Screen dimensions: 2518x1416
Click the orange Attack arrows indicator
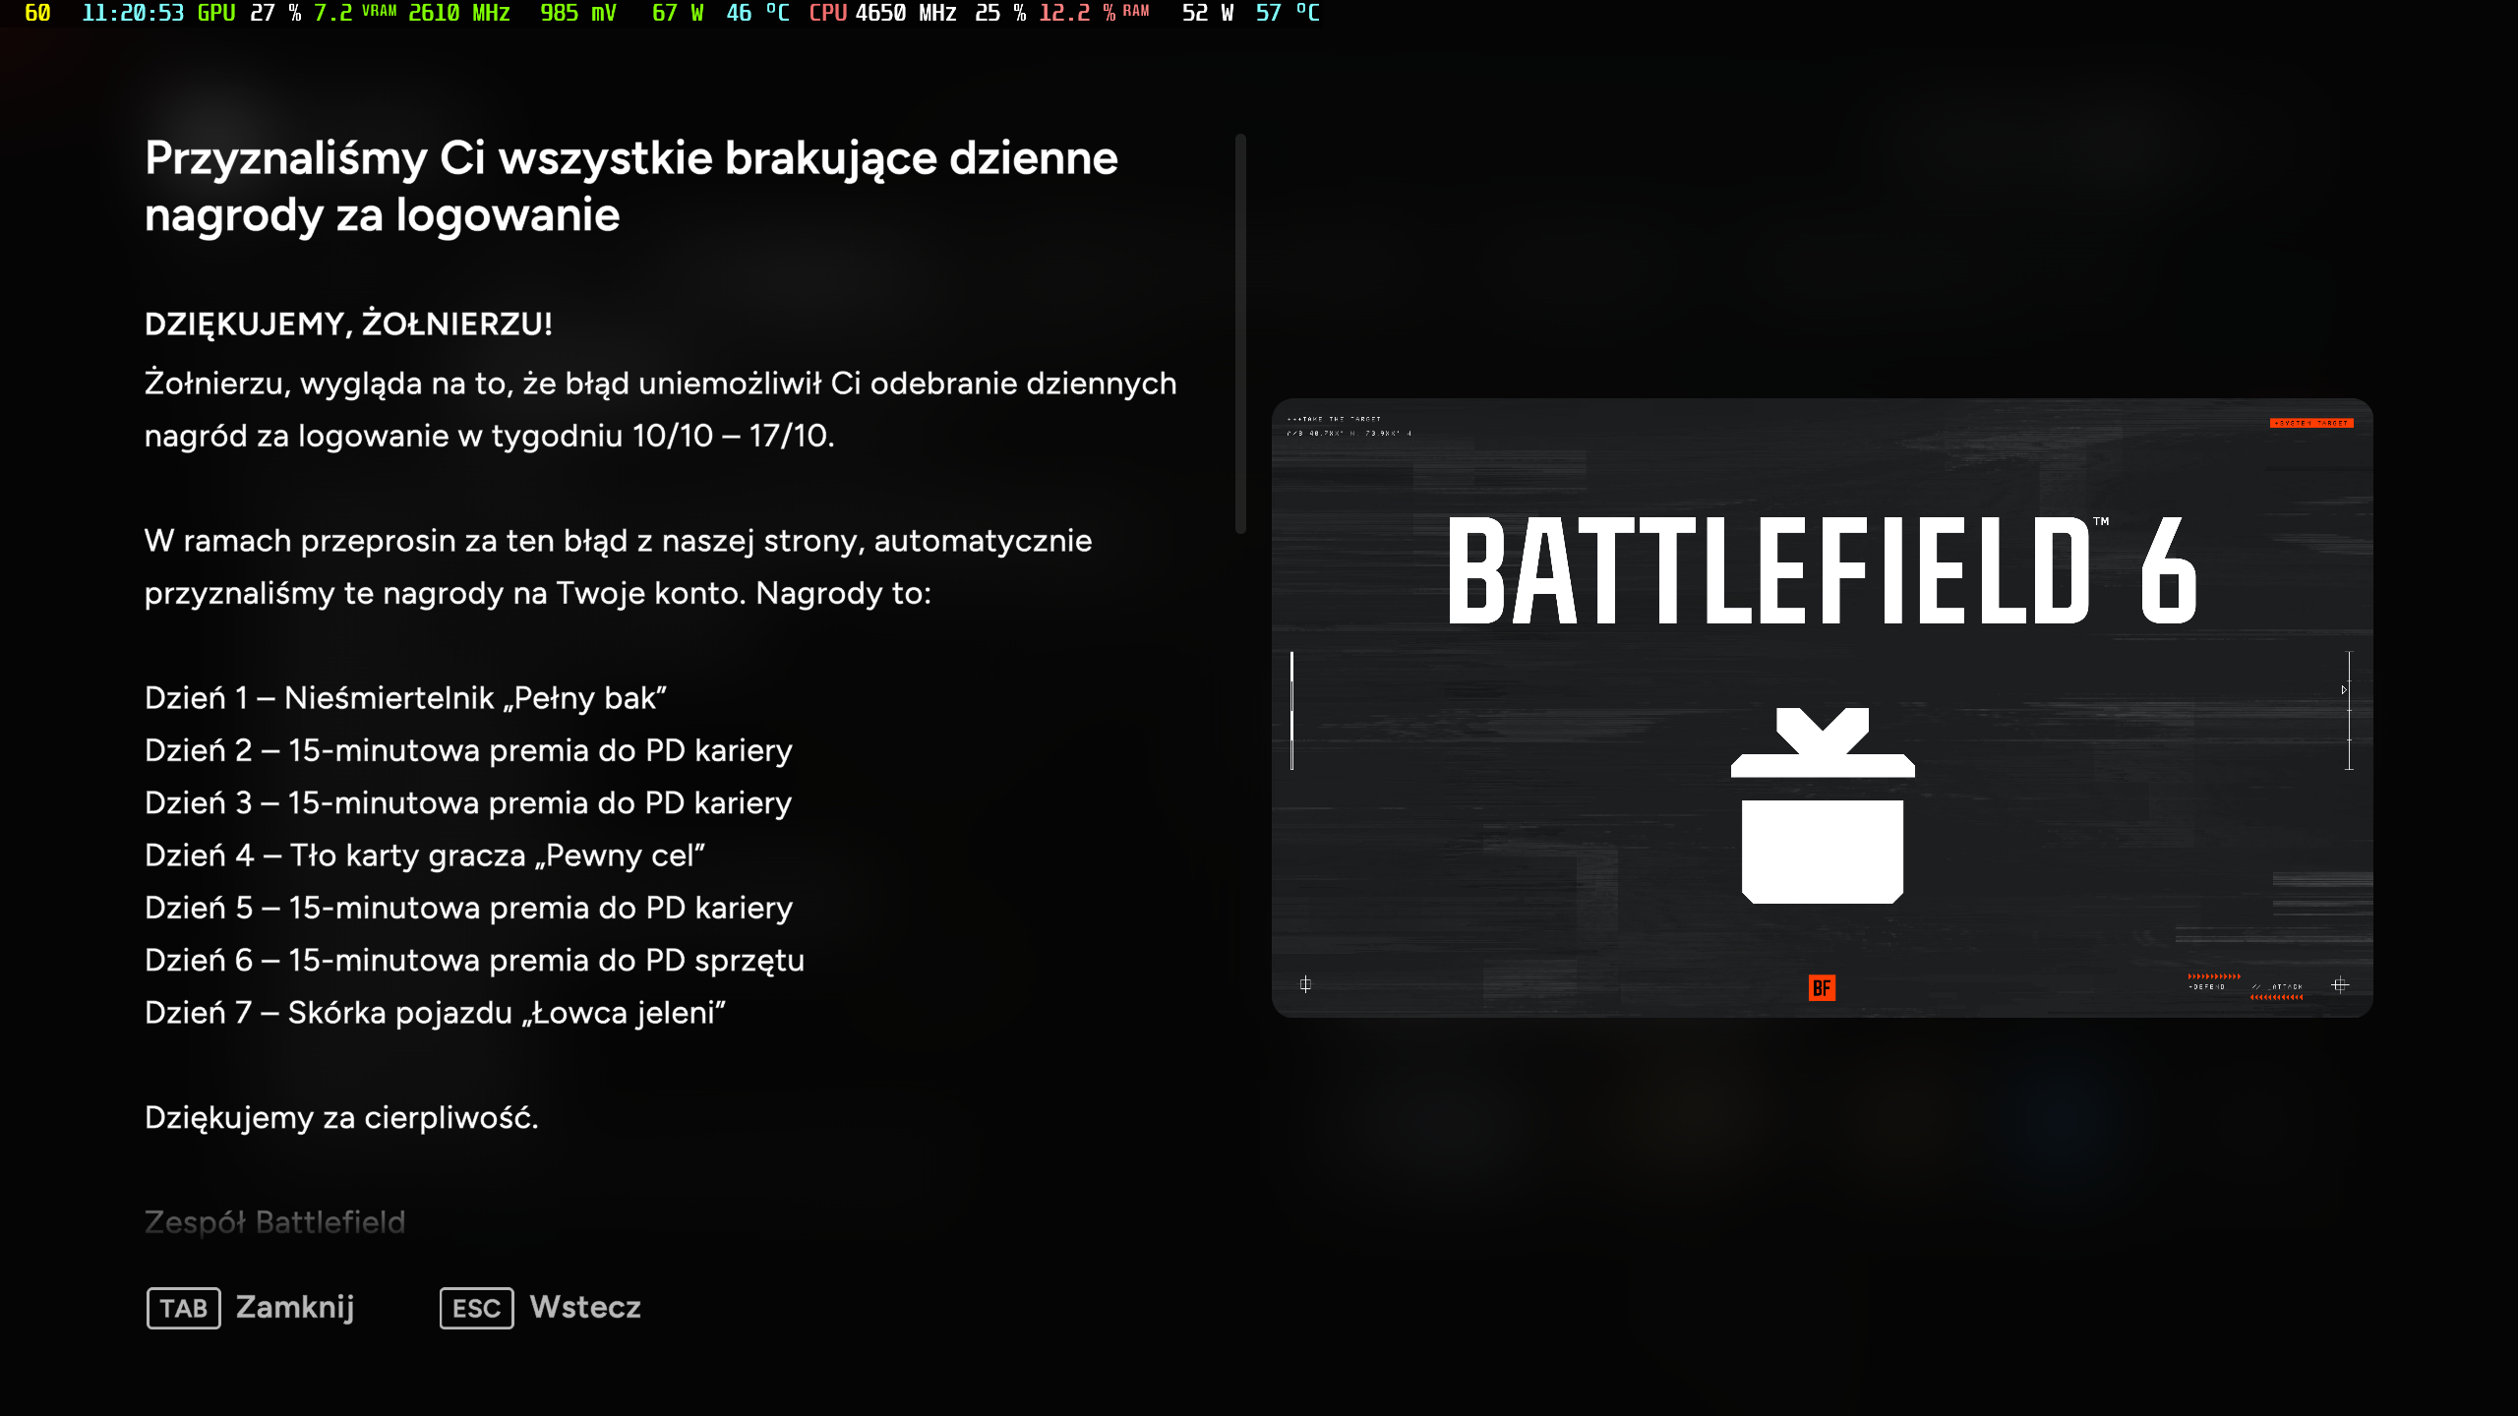2276,997
